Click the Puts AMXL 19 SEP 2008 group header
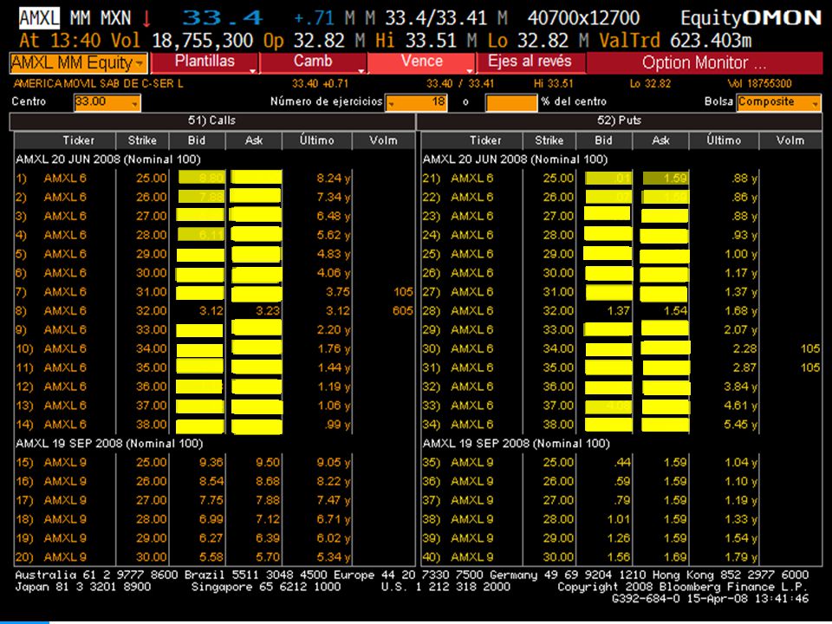 [517, 444]
